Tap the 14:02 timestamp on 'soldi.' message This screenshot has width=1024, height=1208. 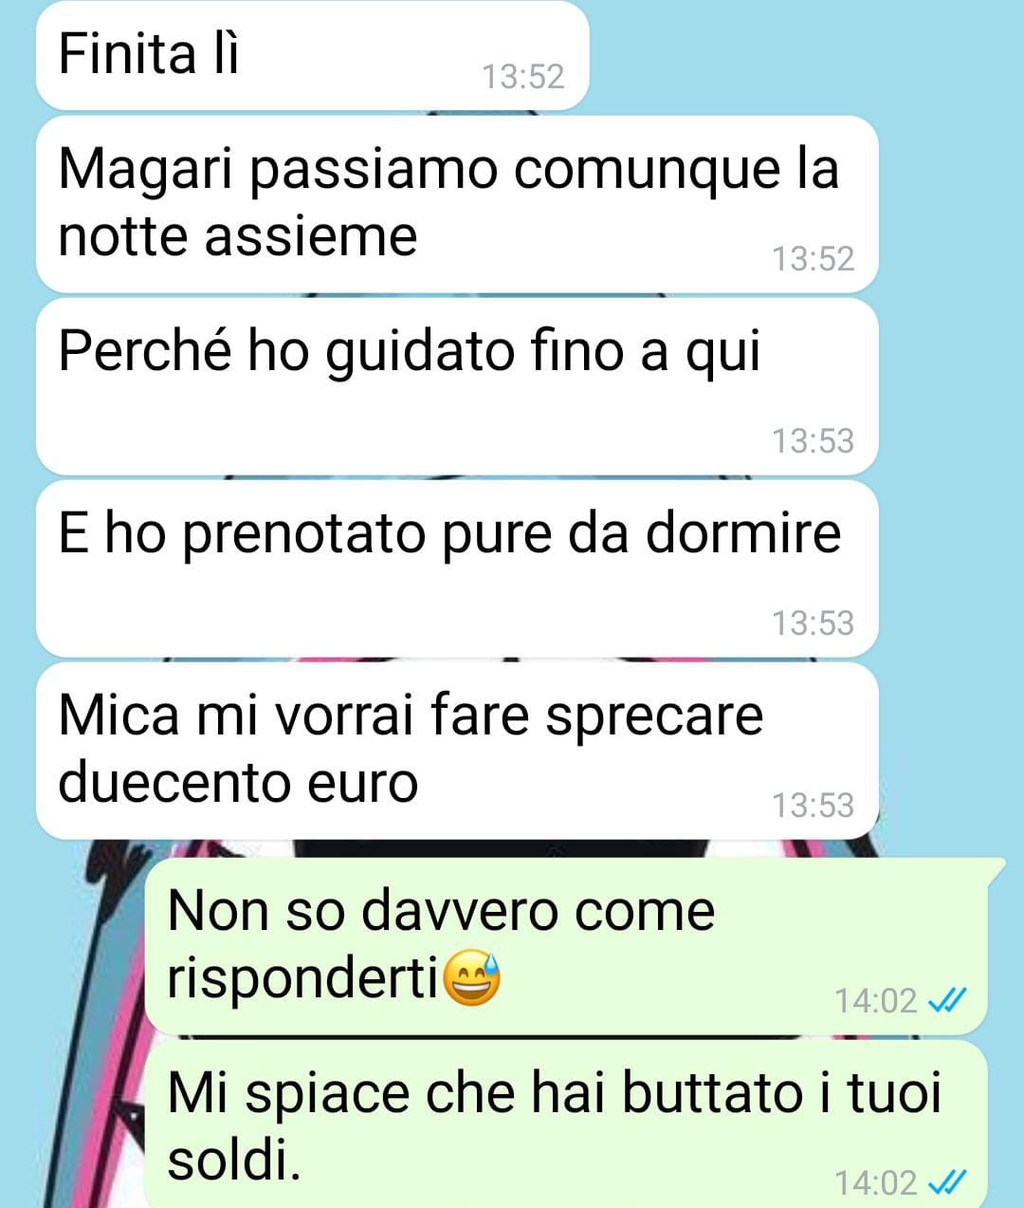point(875,1182)
